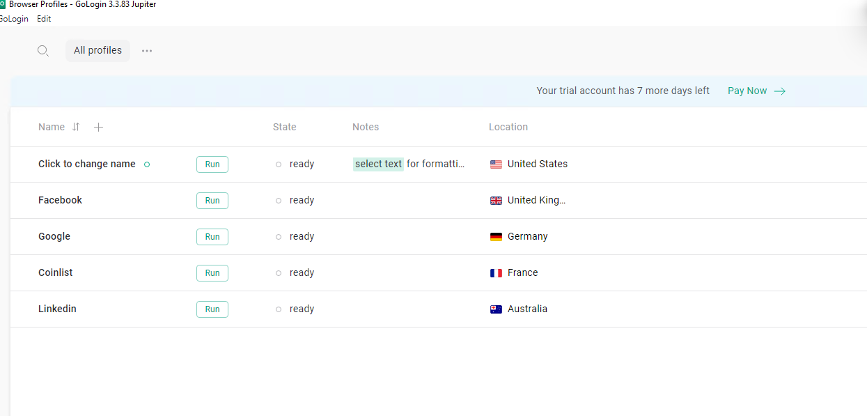
Task: Click the state dot in the Google row
Action: [x=279, y=237]
